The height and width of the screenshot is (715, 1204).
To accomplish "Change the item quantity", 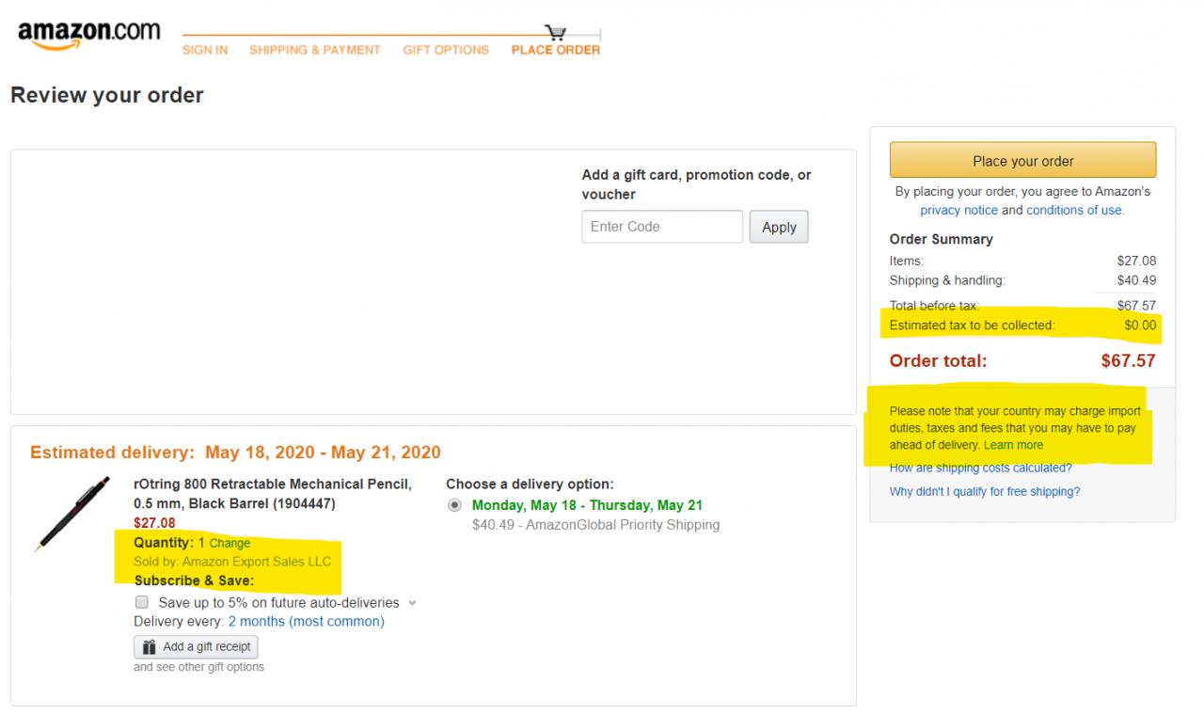I will (x=230, y=543).
